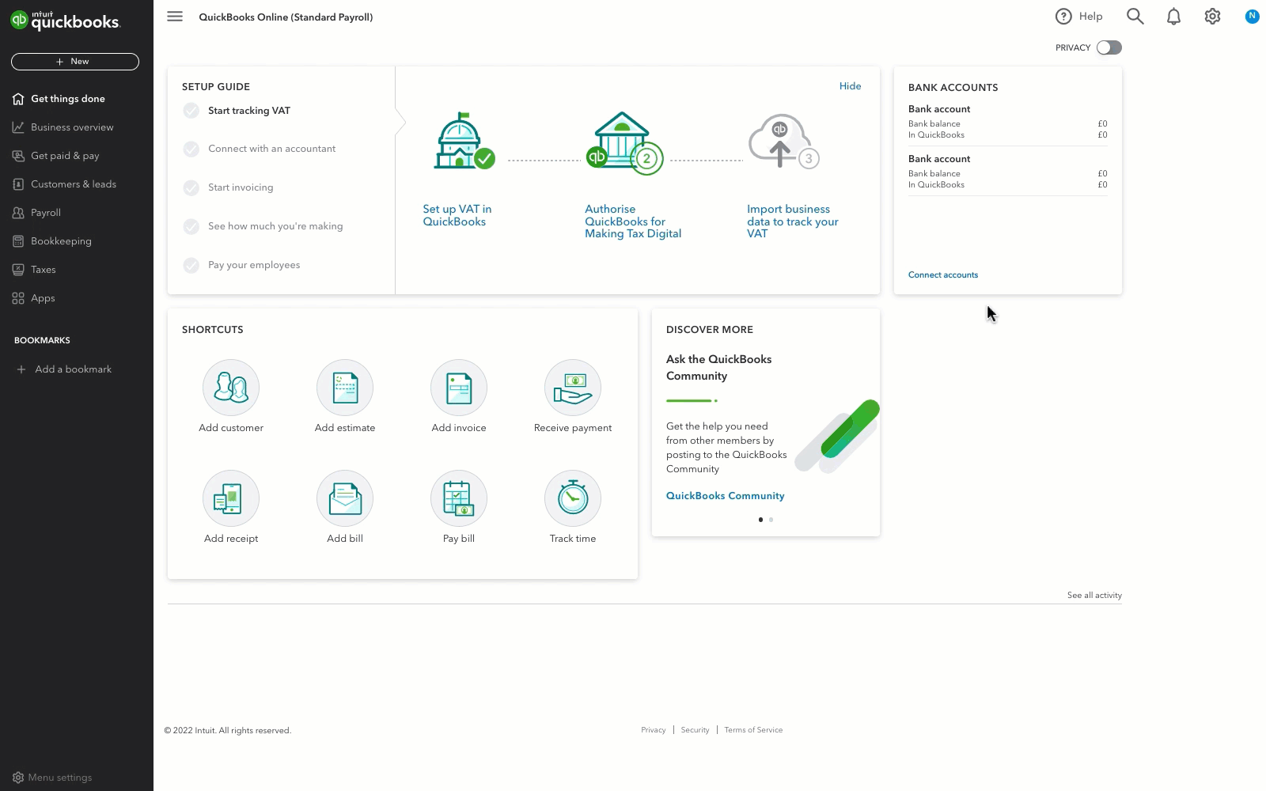The image size is (1266, 791).
Task: Click the Receive payment shortcut icon
Action: click(x=573, y=388)
